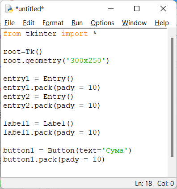177x189 pixels.
Task: Place cursor after entry1 = Entry()
Action: click(x=73, y=79)
